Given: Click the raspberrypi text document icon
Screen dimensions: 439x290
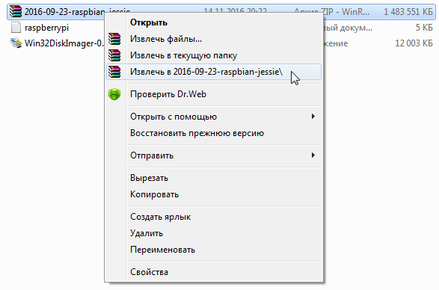Looking at the screenshot, I should point(16,28).
